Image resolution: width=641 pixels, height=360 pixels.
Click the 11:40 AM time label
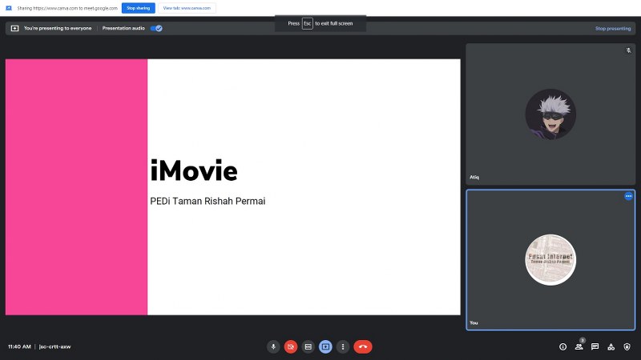pos(19,346)
